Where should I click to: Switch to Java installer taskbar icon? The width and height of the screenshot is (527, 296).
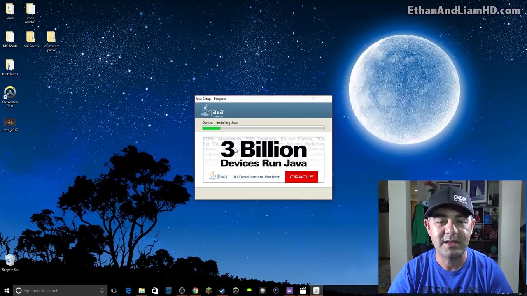click(x=316, y=291)
